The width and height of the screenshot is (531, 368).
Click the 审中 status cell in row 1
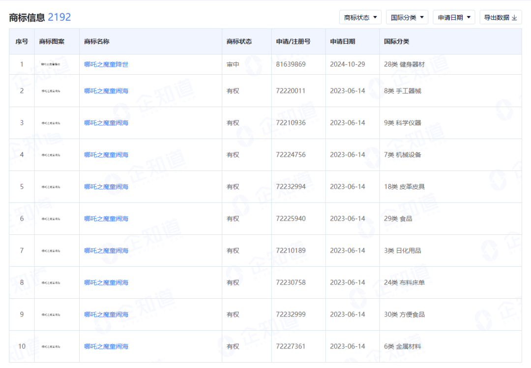click(x=233, y=64)
